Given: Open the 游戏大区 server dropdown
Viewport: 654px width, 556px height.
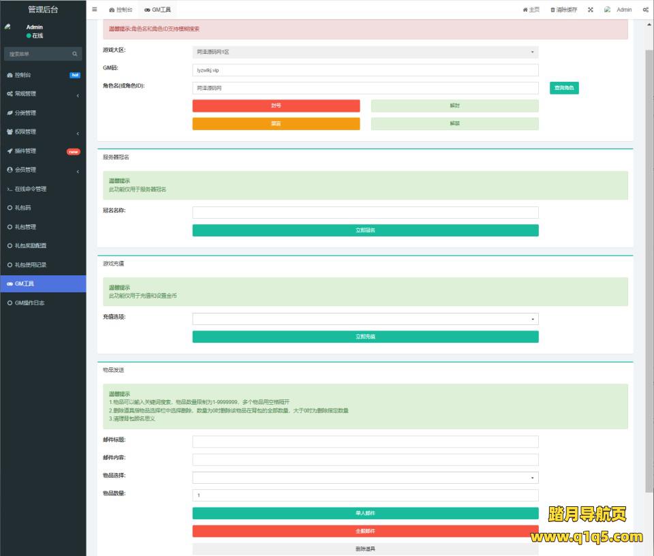Looking at the screenshot, I should click(x=365, y=52).
